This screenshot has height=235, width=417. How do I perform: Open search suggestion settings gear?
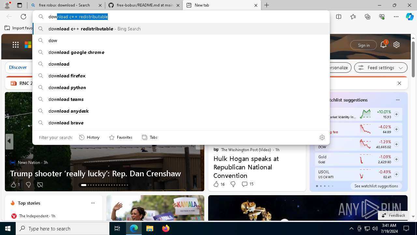(322, 137)
